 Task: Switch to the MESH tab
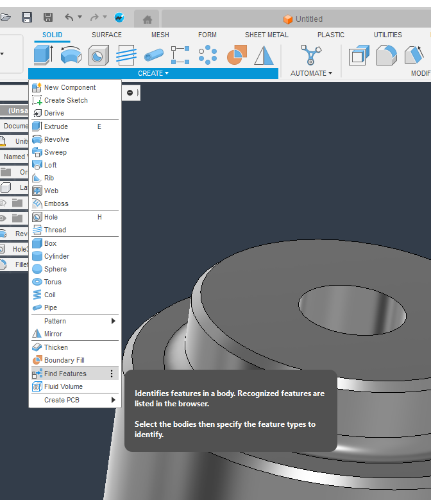tap(160, 35)
